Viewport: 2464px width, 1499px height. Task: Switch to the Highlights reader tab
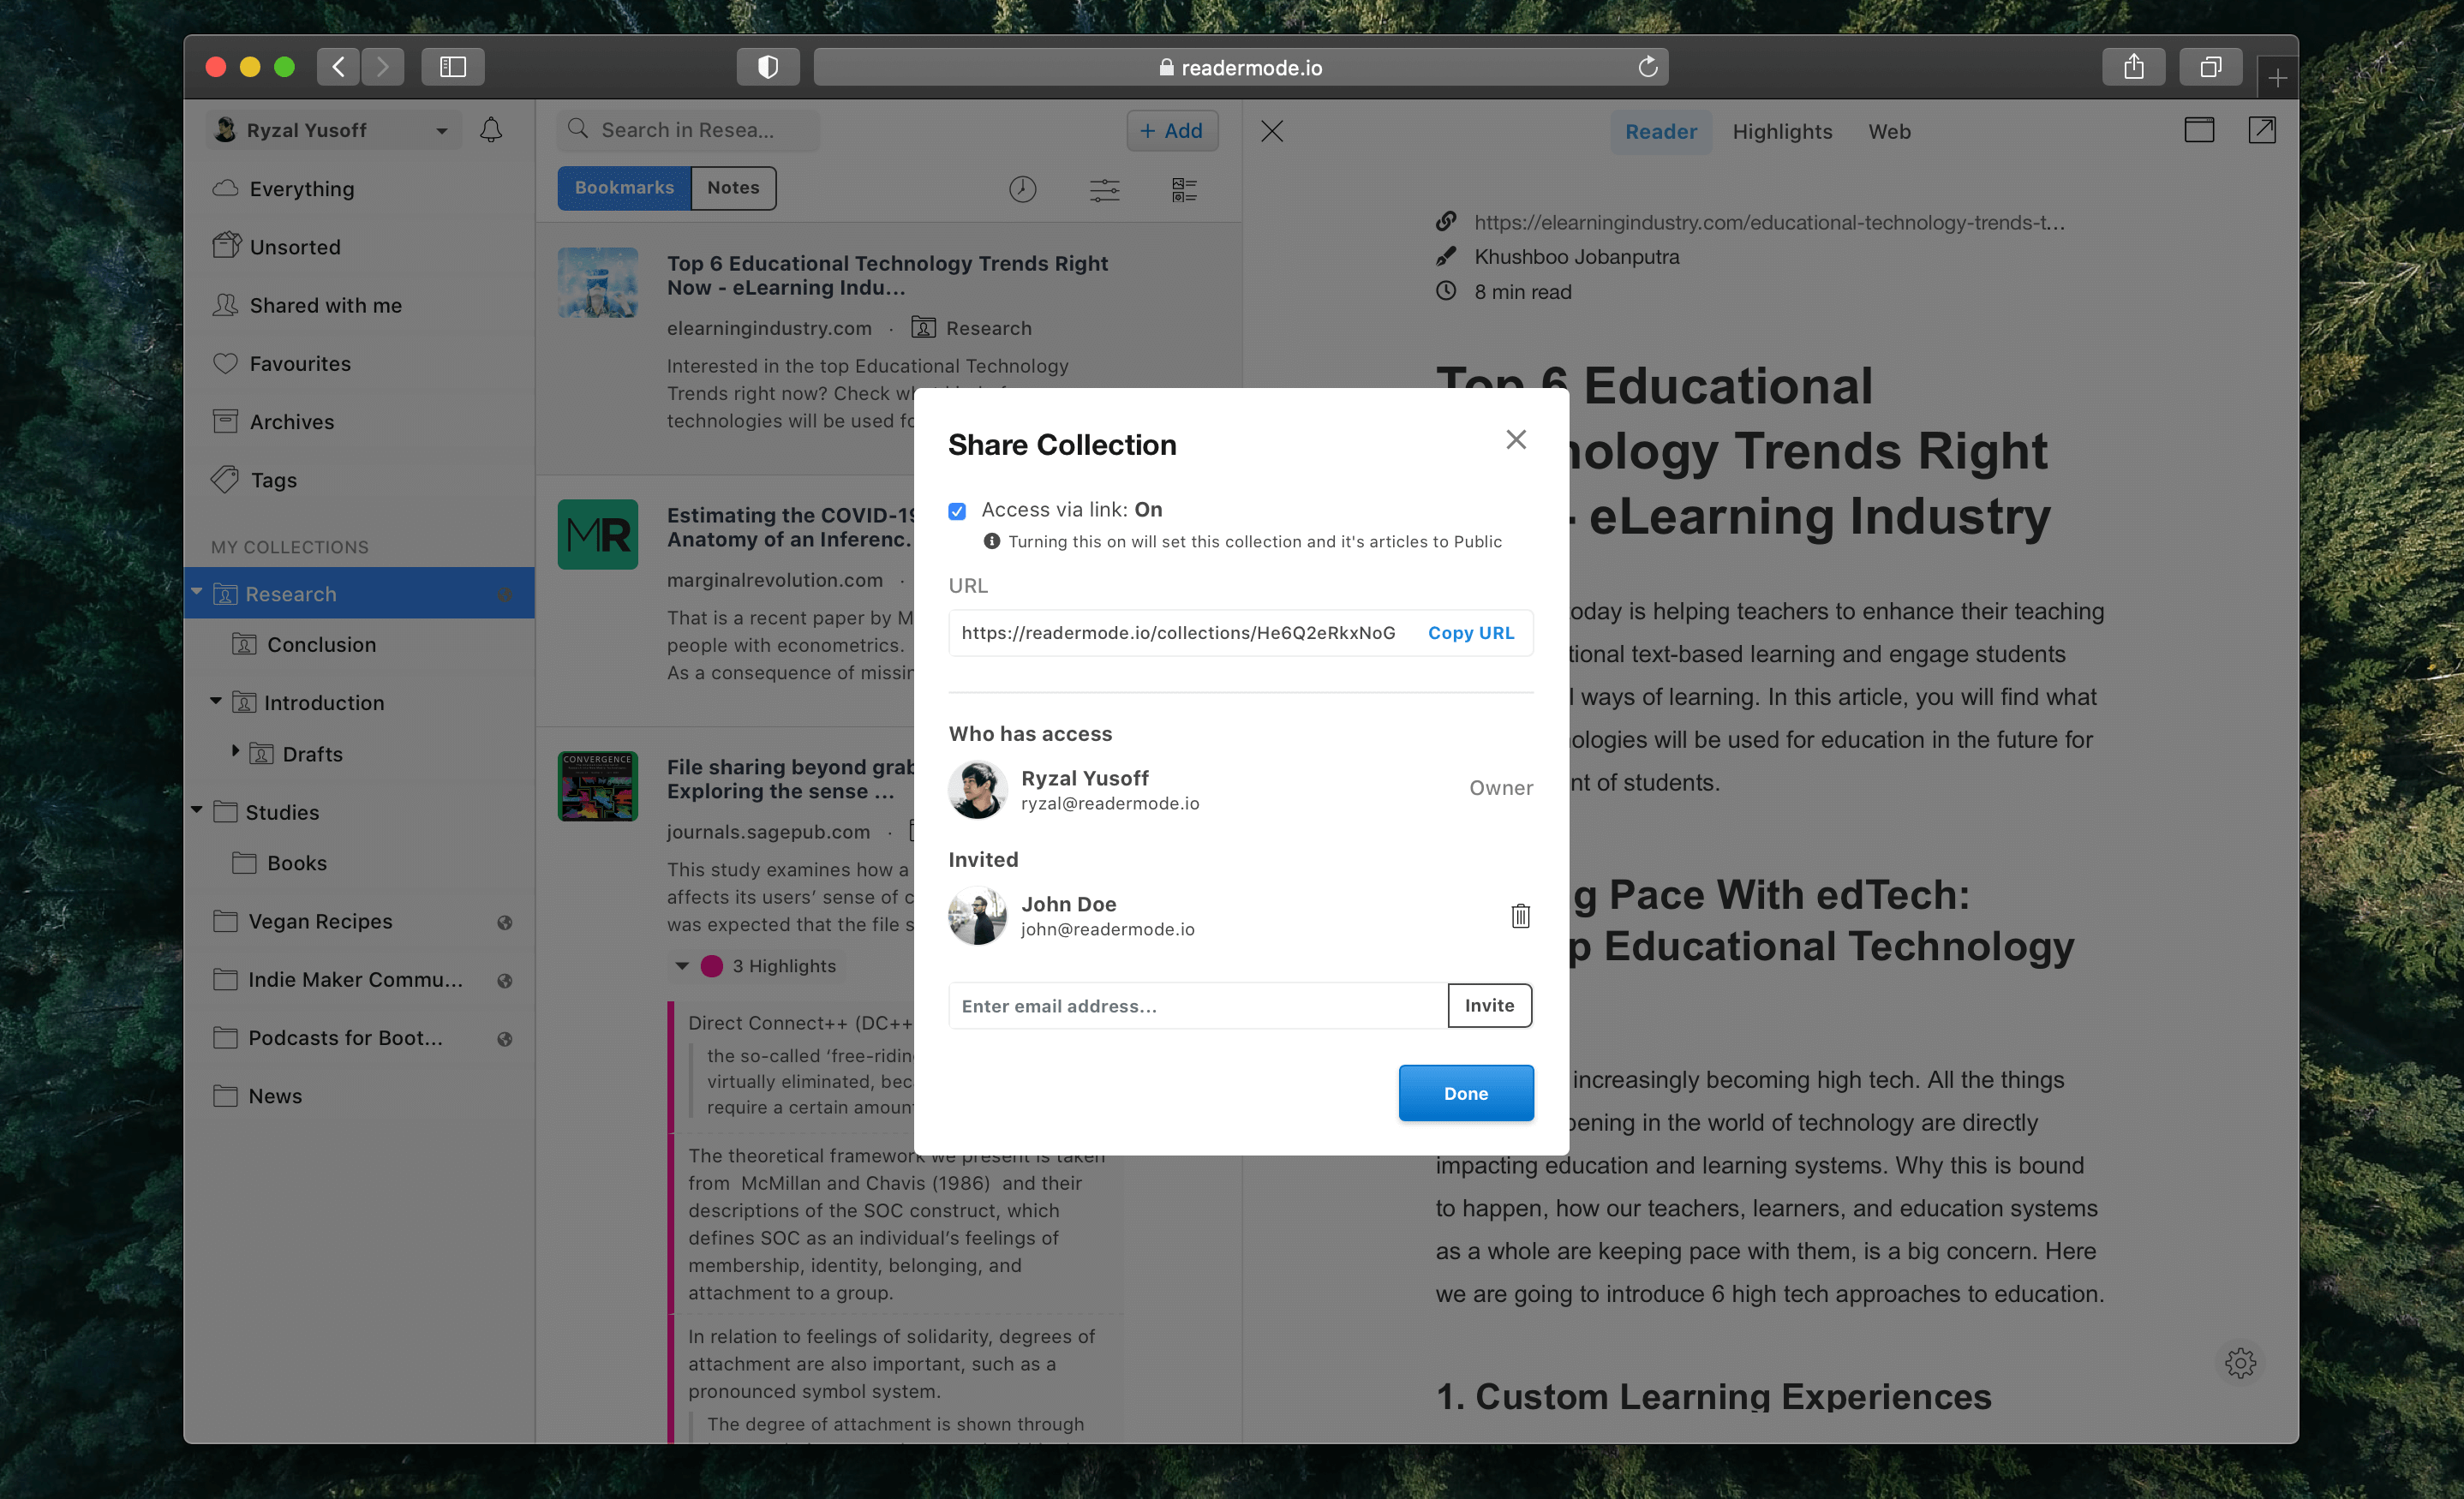[1781, 130]
